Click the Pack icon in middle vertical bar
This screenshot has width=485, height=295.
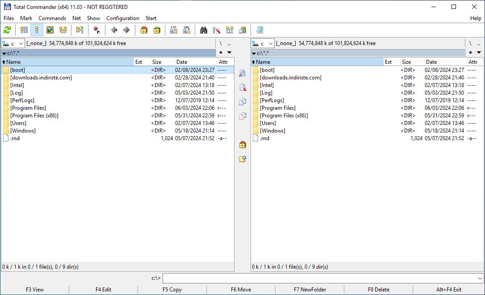pos(242,145)
